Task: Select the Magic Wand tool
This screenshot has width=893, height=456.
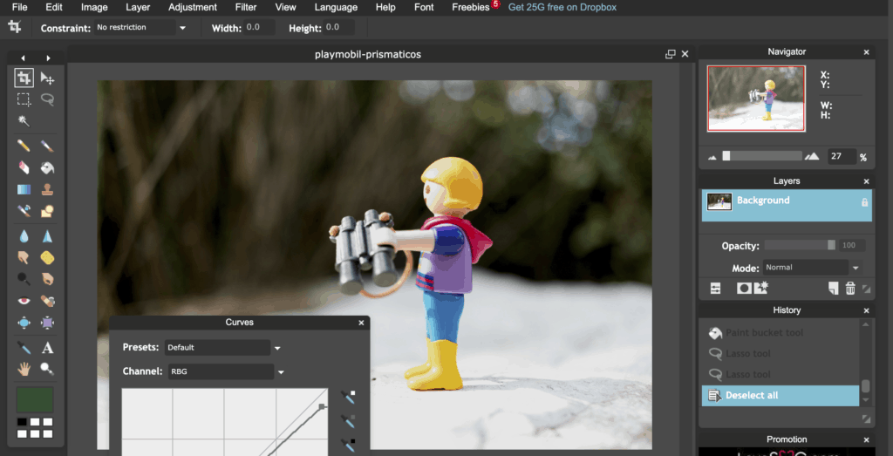Action: click(24, 121)
